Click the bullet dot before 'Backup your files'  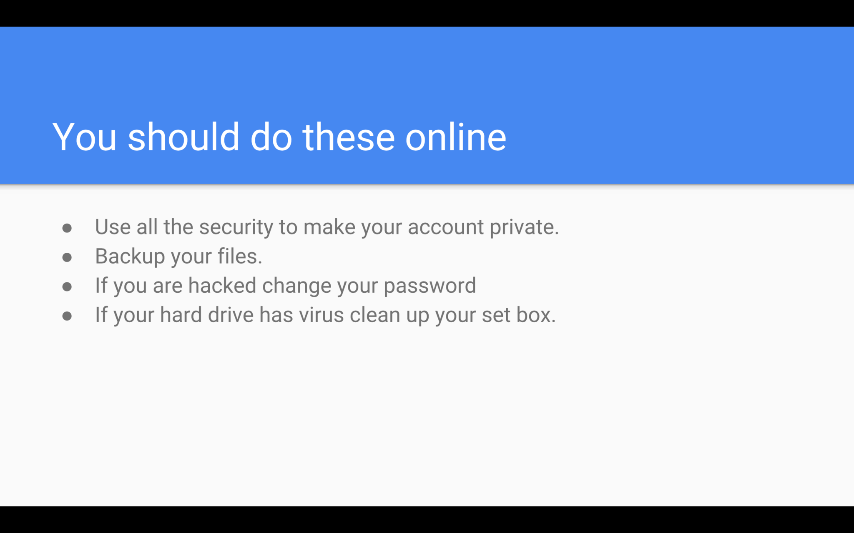click(x=67, y=257)
